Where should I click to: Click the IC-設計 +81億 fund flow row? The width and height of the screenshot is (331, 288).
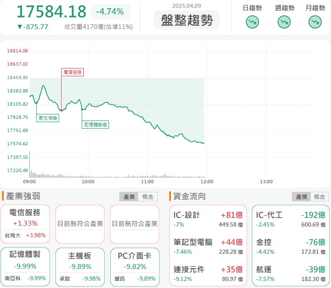(x=208, y=220)
